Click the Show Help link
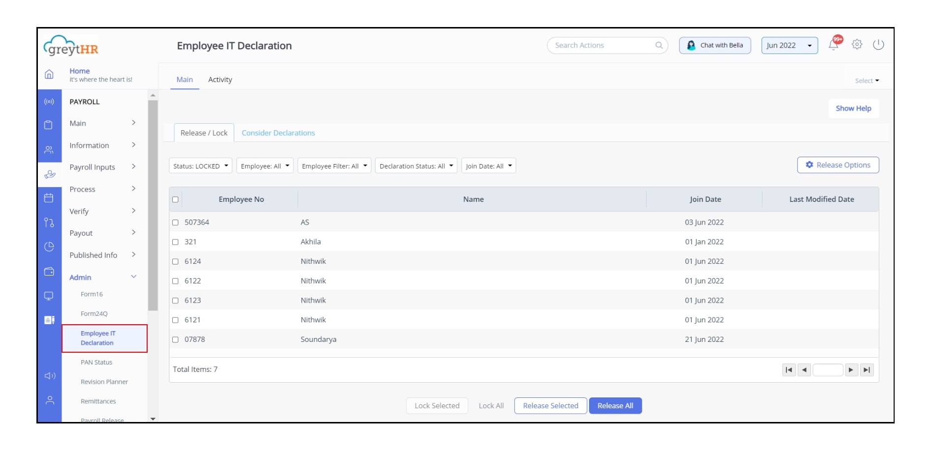The image size is (933, 449). (853, 108)
